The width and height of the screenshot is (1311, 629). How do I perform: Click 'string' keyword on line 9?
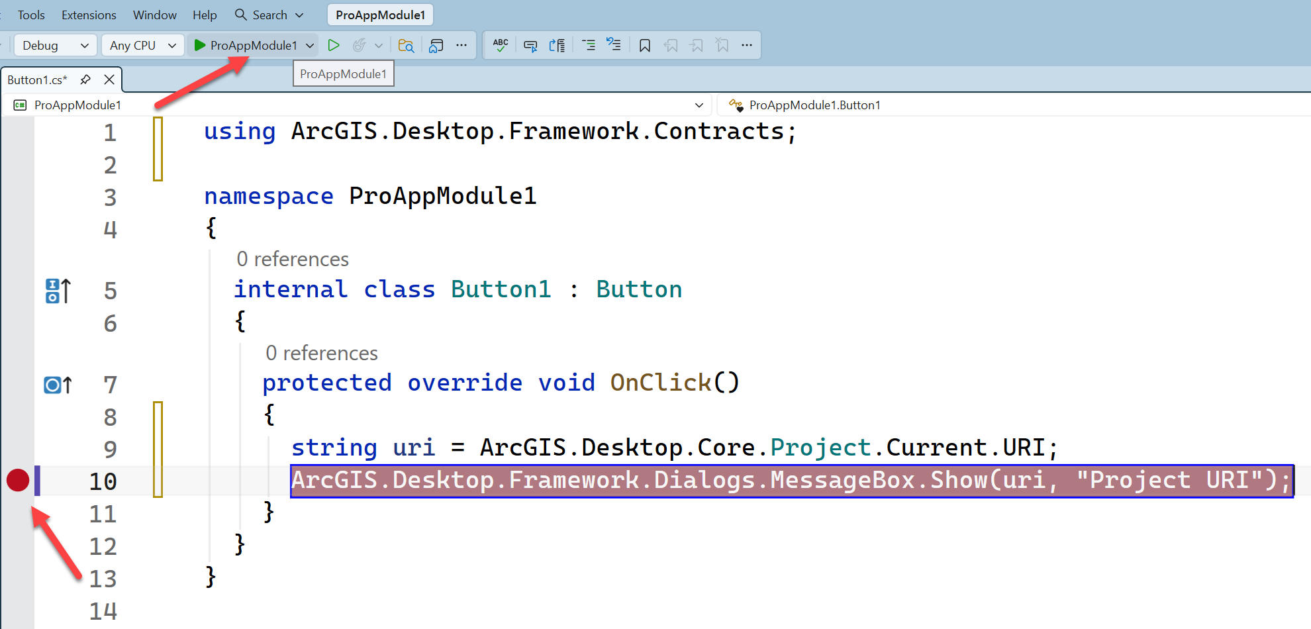pyautogui.click(x=334, y=448)
